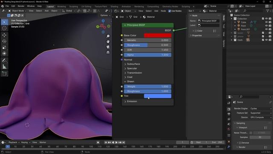Click the Blender logo menu icon

[3, 6]
